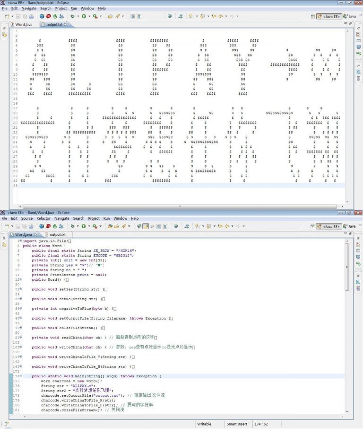
Task: Expand folded import statements at line 1
Action: 21,241
